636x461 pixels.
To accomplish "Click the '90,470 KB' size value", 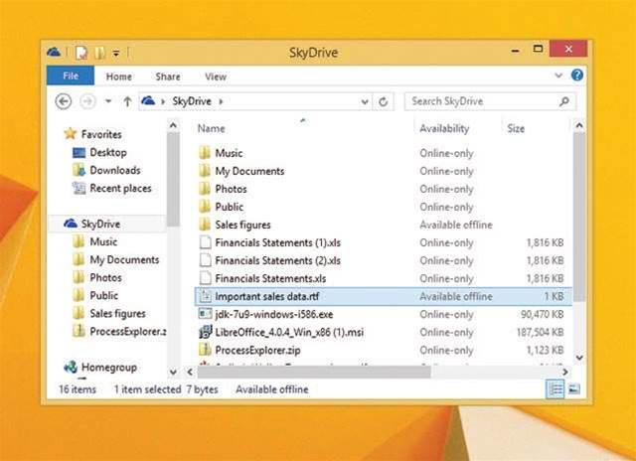I will [543, 314].
